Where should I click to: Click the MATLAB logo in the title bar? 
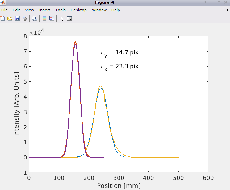coord(3,2)
